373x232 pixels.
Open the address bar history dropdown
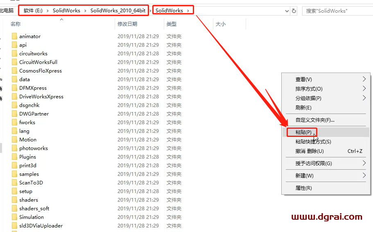[287, 11]
